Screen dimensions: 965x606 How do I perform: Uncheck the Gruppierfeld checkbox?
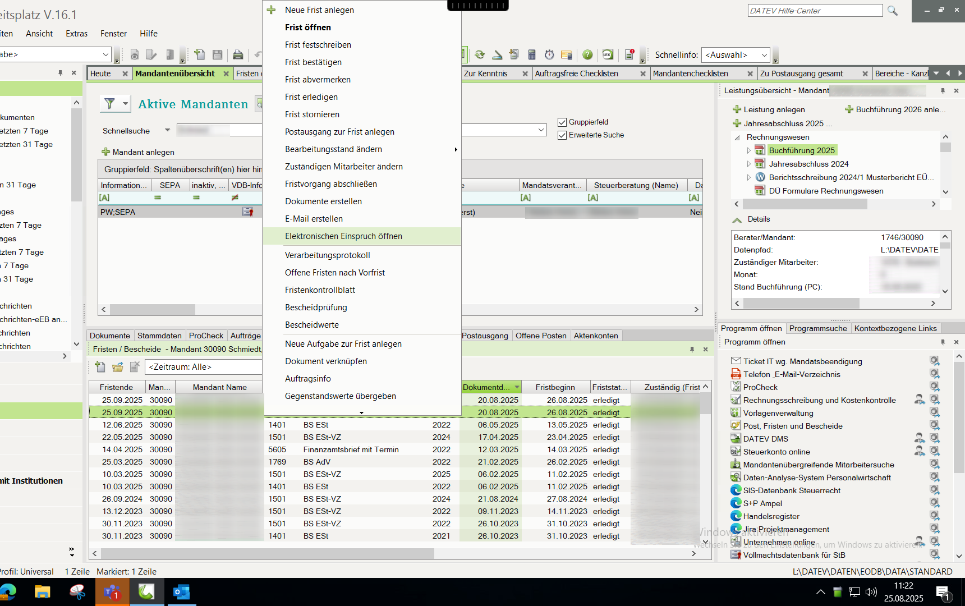click(562, 122)
